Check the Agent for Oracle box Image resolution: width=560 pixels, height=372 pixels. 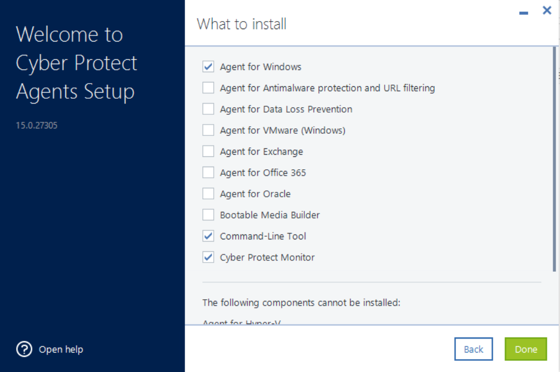208,194
